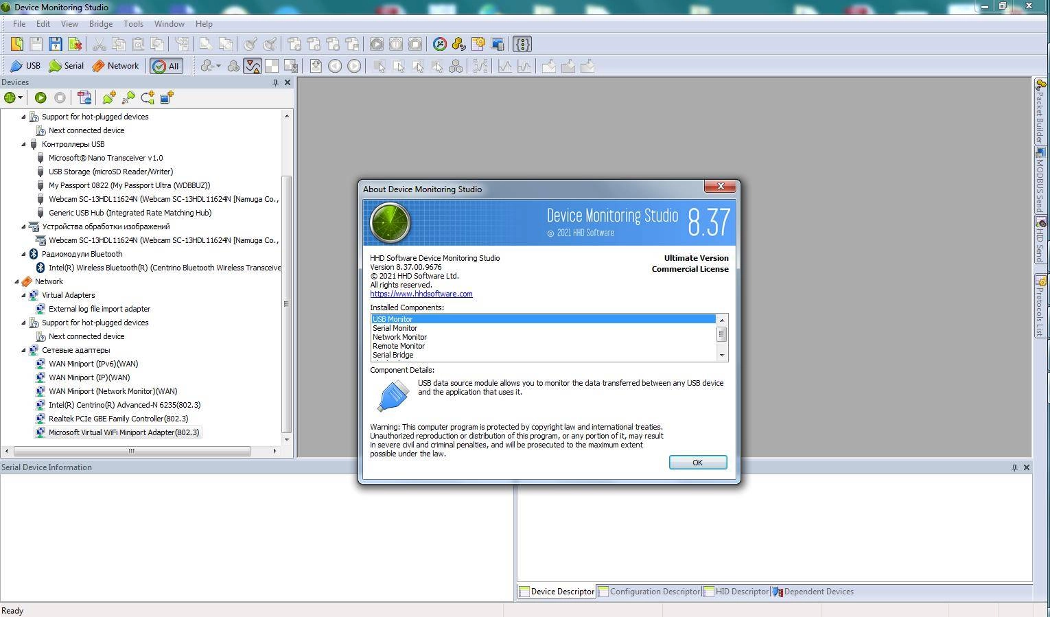The height and width of the screenshot is (617, 1050).
Task: Click green Start button in Devices panel
Action: tap(40, 97)
